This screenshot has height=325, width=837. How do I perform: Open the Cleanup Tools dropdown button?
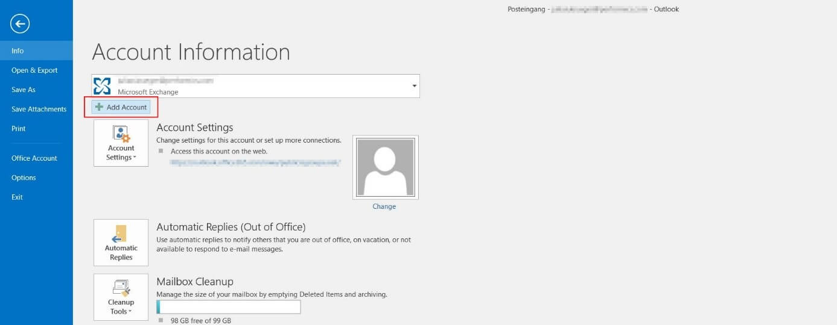click(121, 297)
